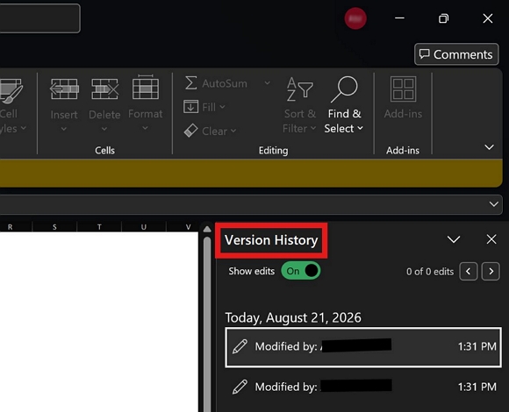The width and height of the screenshot is (509, 412).
Task: Select the second Modified by version entry
Action: tap(363, 387)
